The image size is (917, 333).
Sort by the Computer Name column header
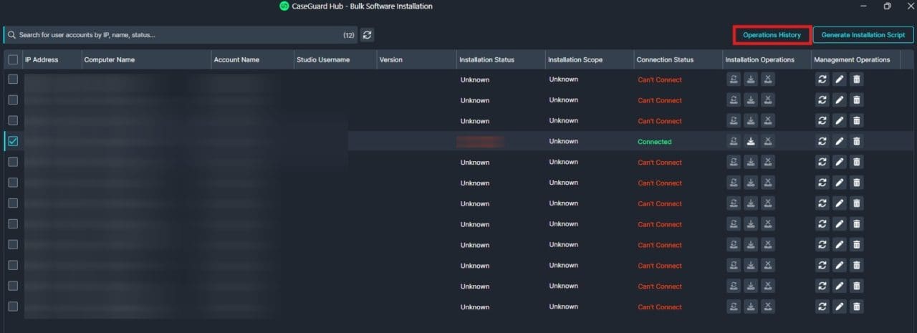(x=110, y=59)
